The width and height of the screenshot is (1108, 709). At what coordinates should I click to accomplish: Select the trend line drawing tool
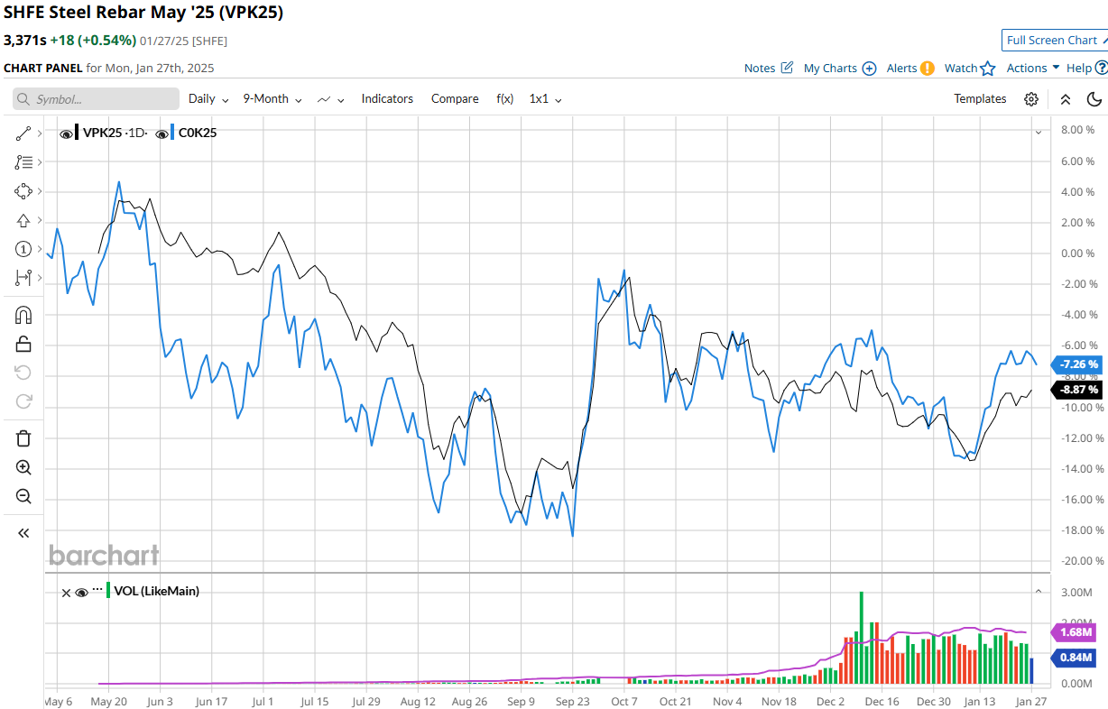(x=23, y=134)
